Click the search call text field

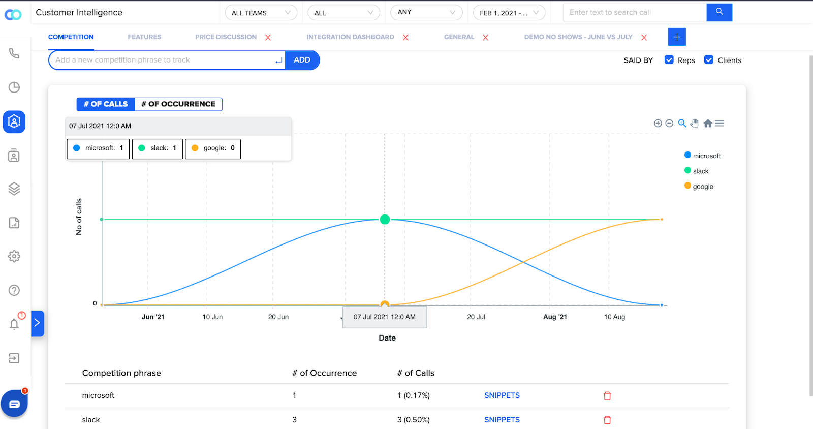click(x=635, y=12)
